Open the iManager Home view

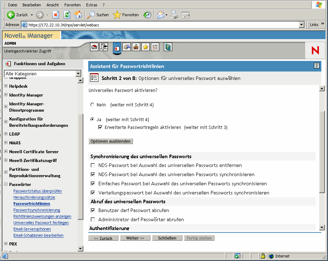pyautogui.click(x=94, y=47)
